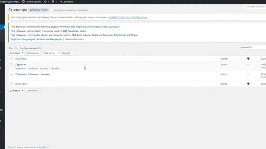The image size is (266, 149).
Task: Sort by Заголовок in table footer
Action: click(x=21, y=84)
